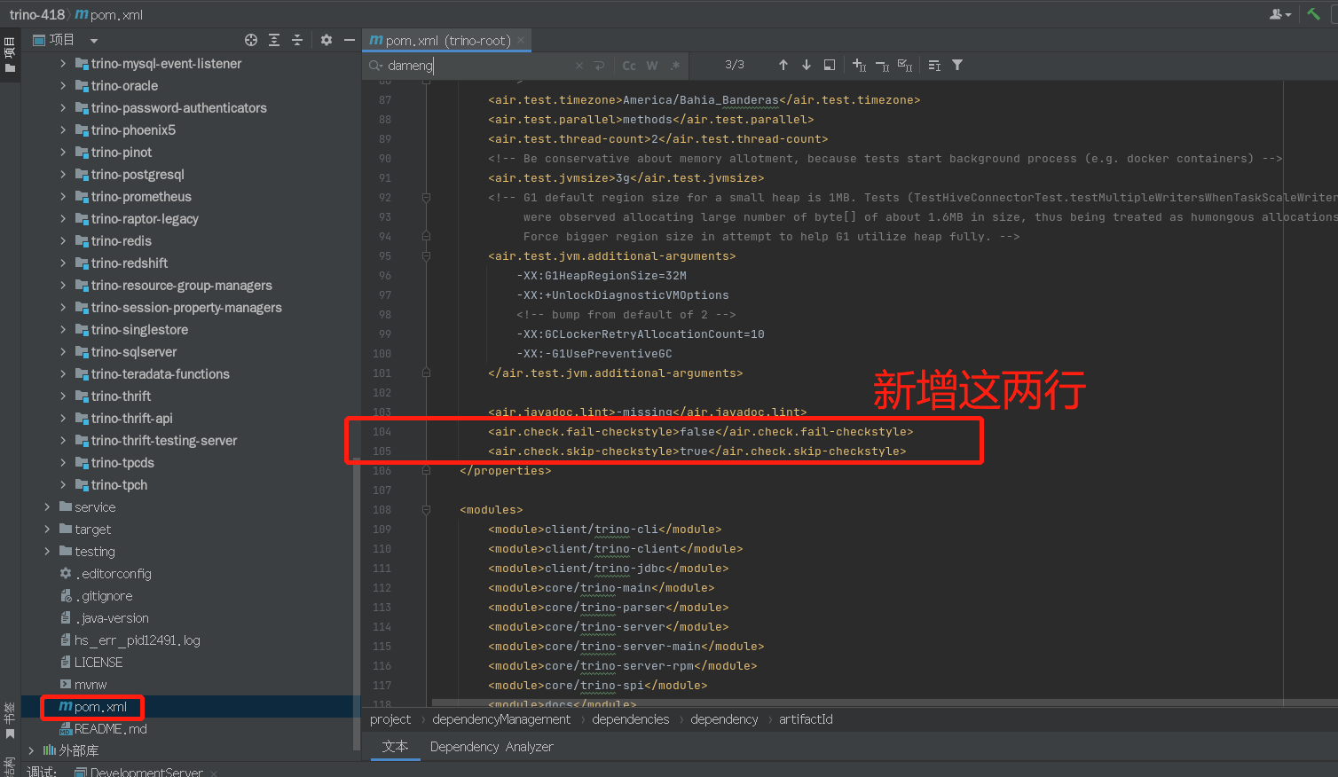Open the user account icon in top bar
The image size is (1338, 777).
click(1279, 14)
